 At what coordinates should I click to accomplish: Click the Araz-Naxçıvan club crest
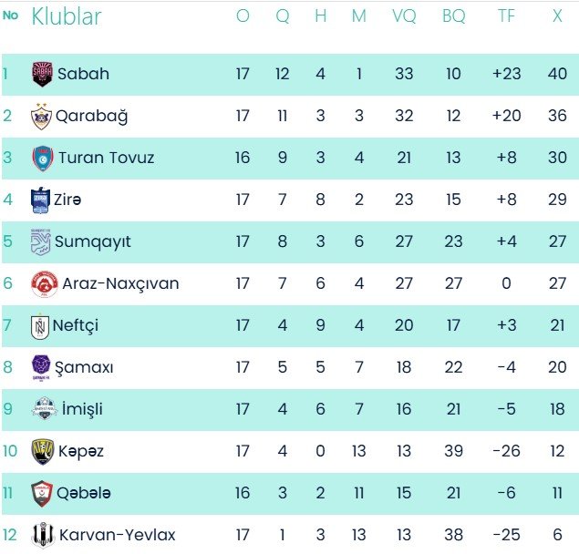(x=44, y=283)
